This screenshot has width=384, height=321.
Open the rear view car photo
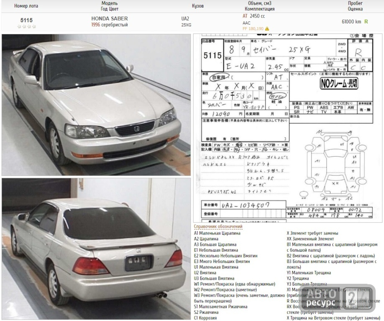point(96,249)
